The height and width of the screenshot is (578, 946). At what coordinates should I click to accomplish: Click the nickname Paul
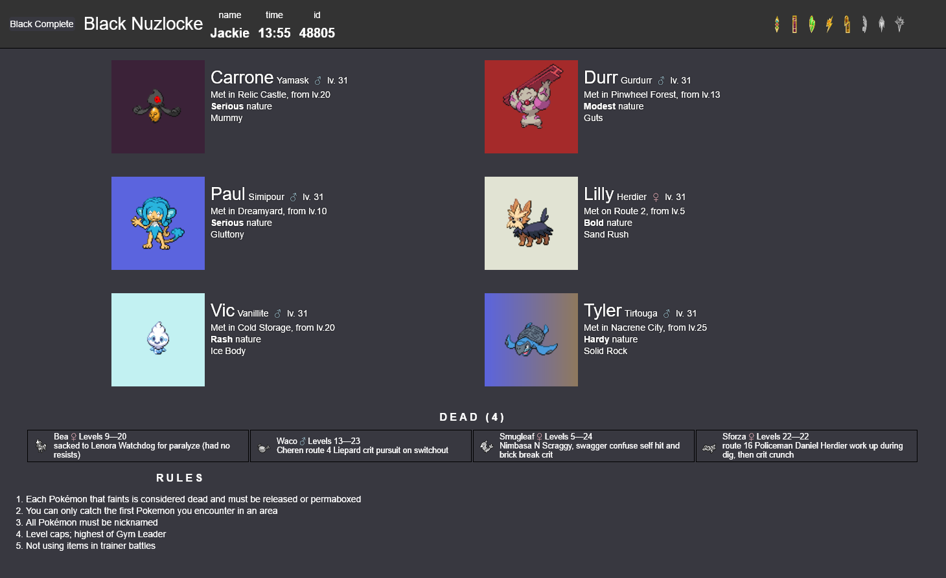click(x=228, y=194)
